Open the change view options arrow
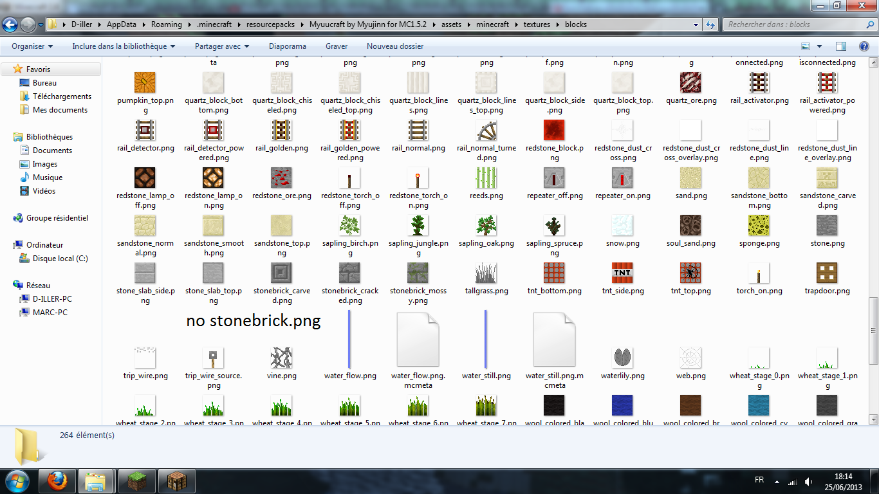Viewport: 879px width, 494px height. 820,46
